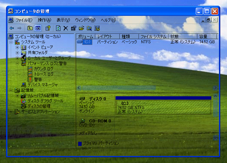The width and height of the screenshot is (227, 163).
Task: Collapse the パフォーマンス ログと警告 node
Action: (17, 63)
